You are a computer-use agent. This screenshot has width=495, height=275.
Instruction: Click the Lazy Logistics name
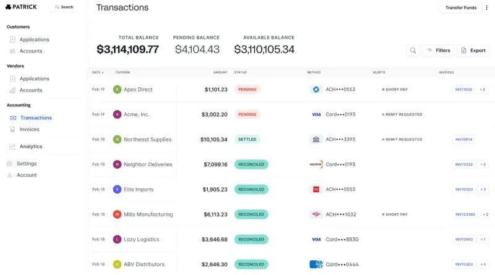[142, 239]
